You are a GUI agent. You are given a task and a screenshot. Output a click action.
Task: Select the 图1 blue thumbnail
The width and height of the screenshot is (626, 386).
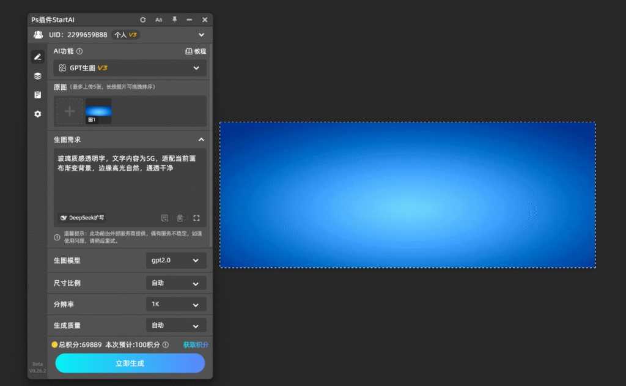coord(98,111)
